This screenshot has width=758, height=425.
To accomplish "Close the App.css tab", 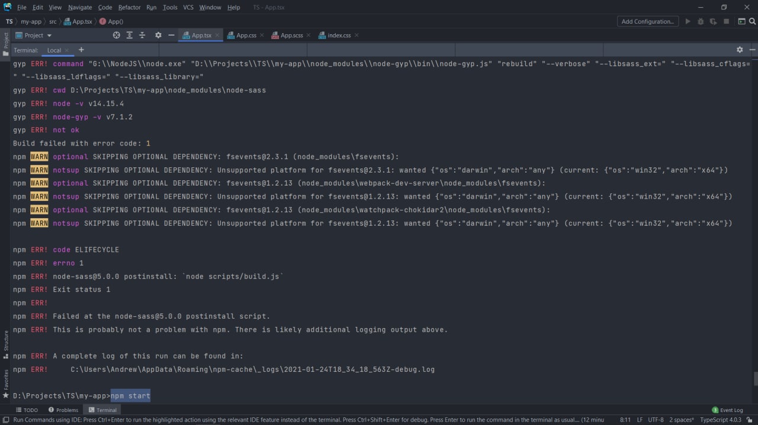I will pyautogui.click(x=262, y=35).
